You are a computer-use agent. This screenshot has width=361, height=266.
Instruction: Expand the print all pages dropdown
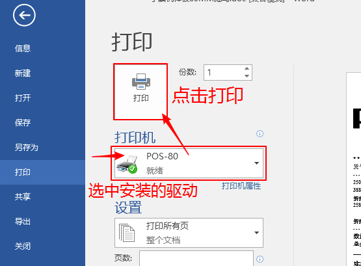click(256, 233)
